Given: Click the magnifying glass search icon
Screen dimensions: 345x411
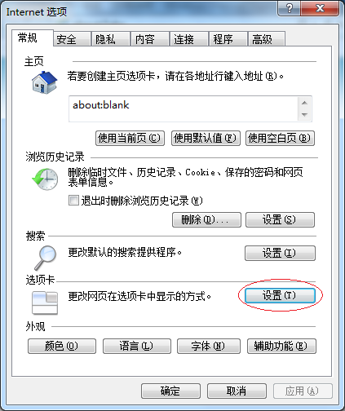Looking at the screenshot, I should click(46, 258).
